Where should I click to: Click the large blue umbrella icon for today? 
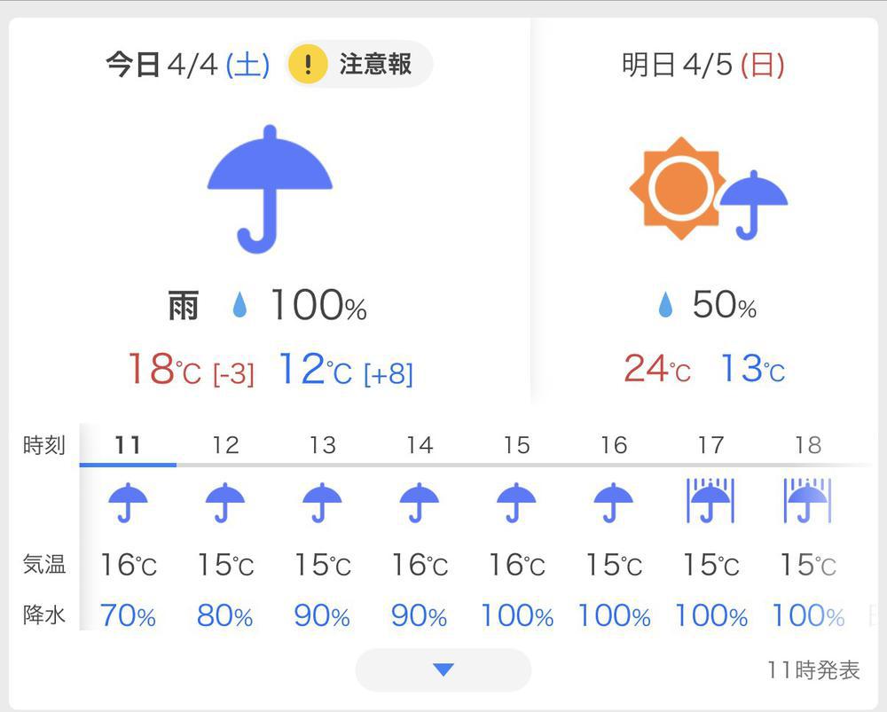point(269,186)
